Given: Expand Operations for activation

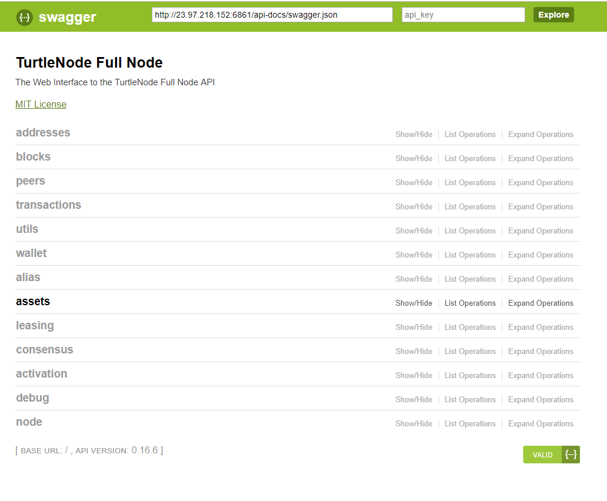Looking at the screenshot, I should click(541, 375).
